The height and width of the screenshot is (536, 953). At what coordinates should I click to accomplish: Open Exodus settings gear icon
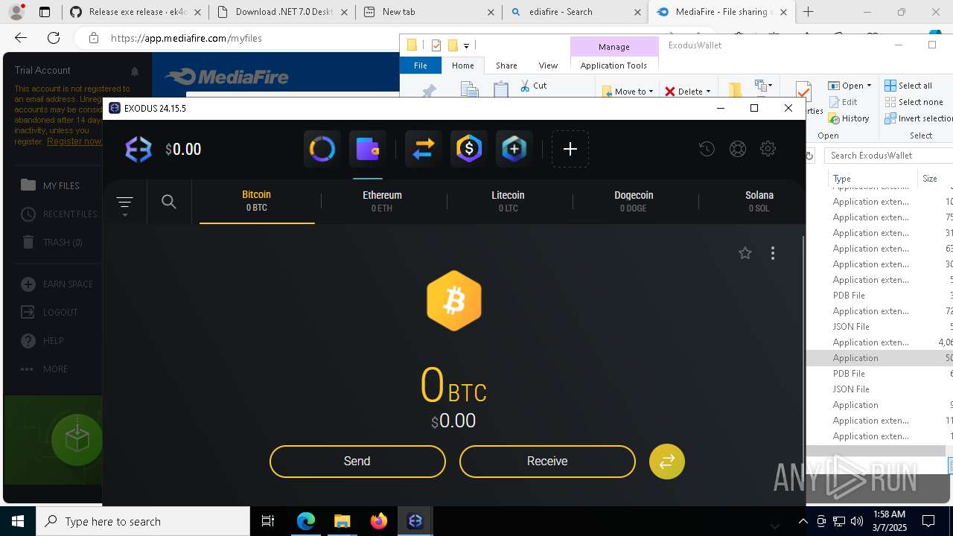pos(768,149)
